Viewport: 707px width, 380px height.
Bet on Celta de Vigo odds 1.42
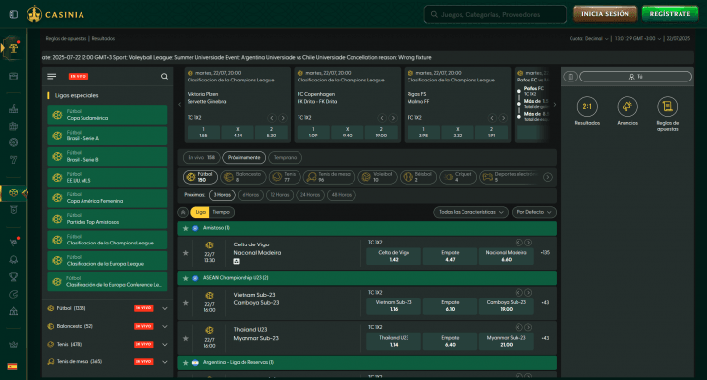pyautogui.click(x=394, y=256)
